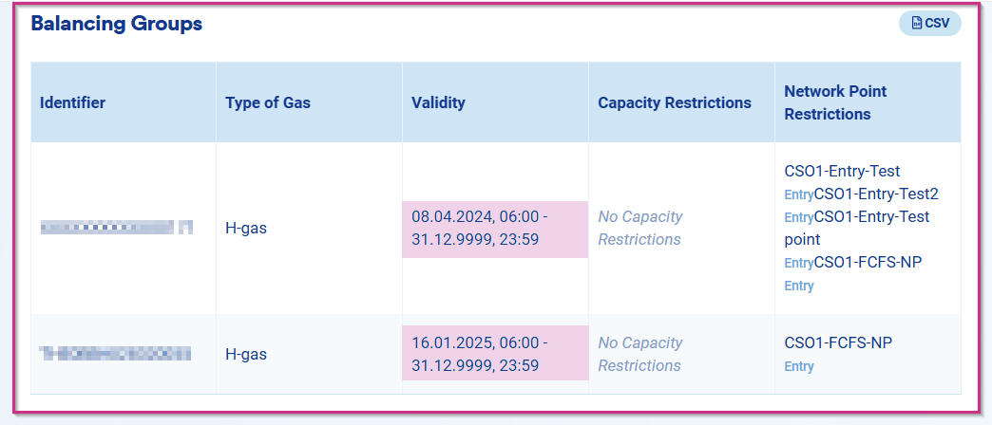
Task: Download the Balancing Groups CSV file
Action: point(929,24)
